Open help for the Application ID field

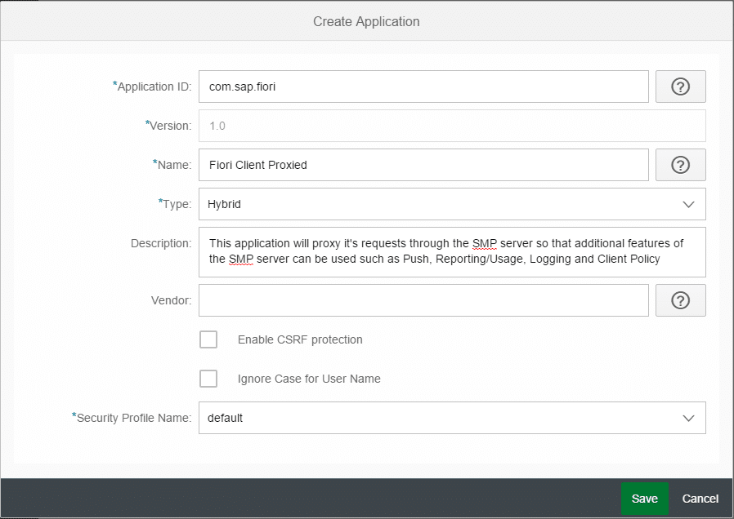[x=680, y=86]
